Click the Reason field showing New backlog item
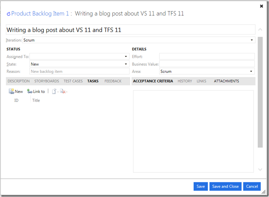Image resolution: width=269 pixels, height=197 pixels. click(79, 71)
